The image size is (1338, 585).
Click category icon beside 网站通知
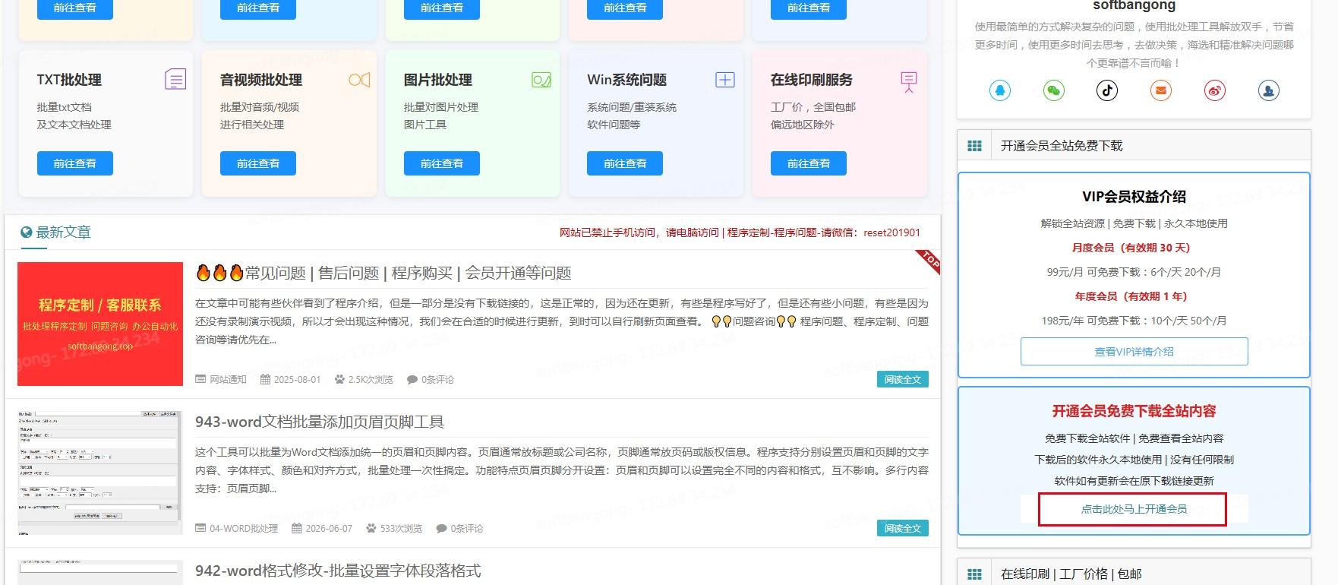tap(200, 379)
